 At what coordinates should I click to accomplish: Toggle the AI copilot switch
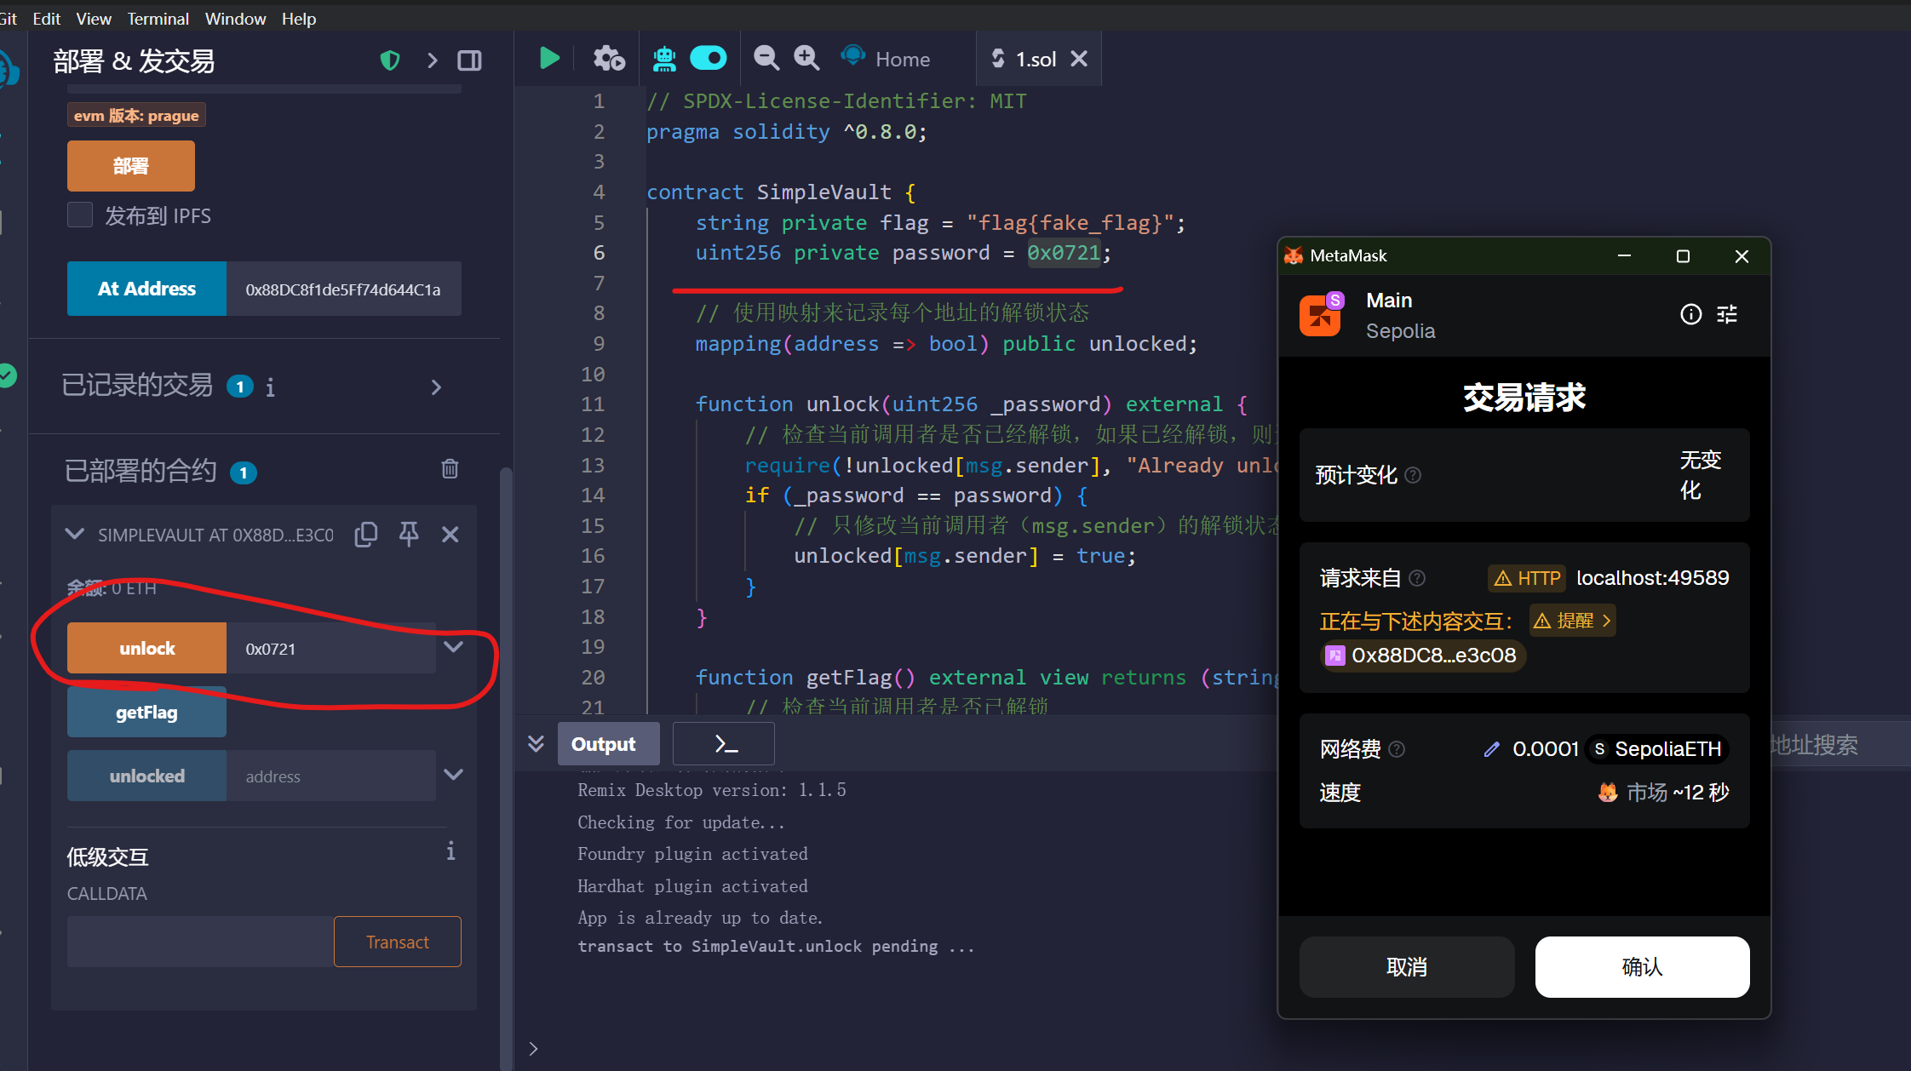click(x=709, y=58)
